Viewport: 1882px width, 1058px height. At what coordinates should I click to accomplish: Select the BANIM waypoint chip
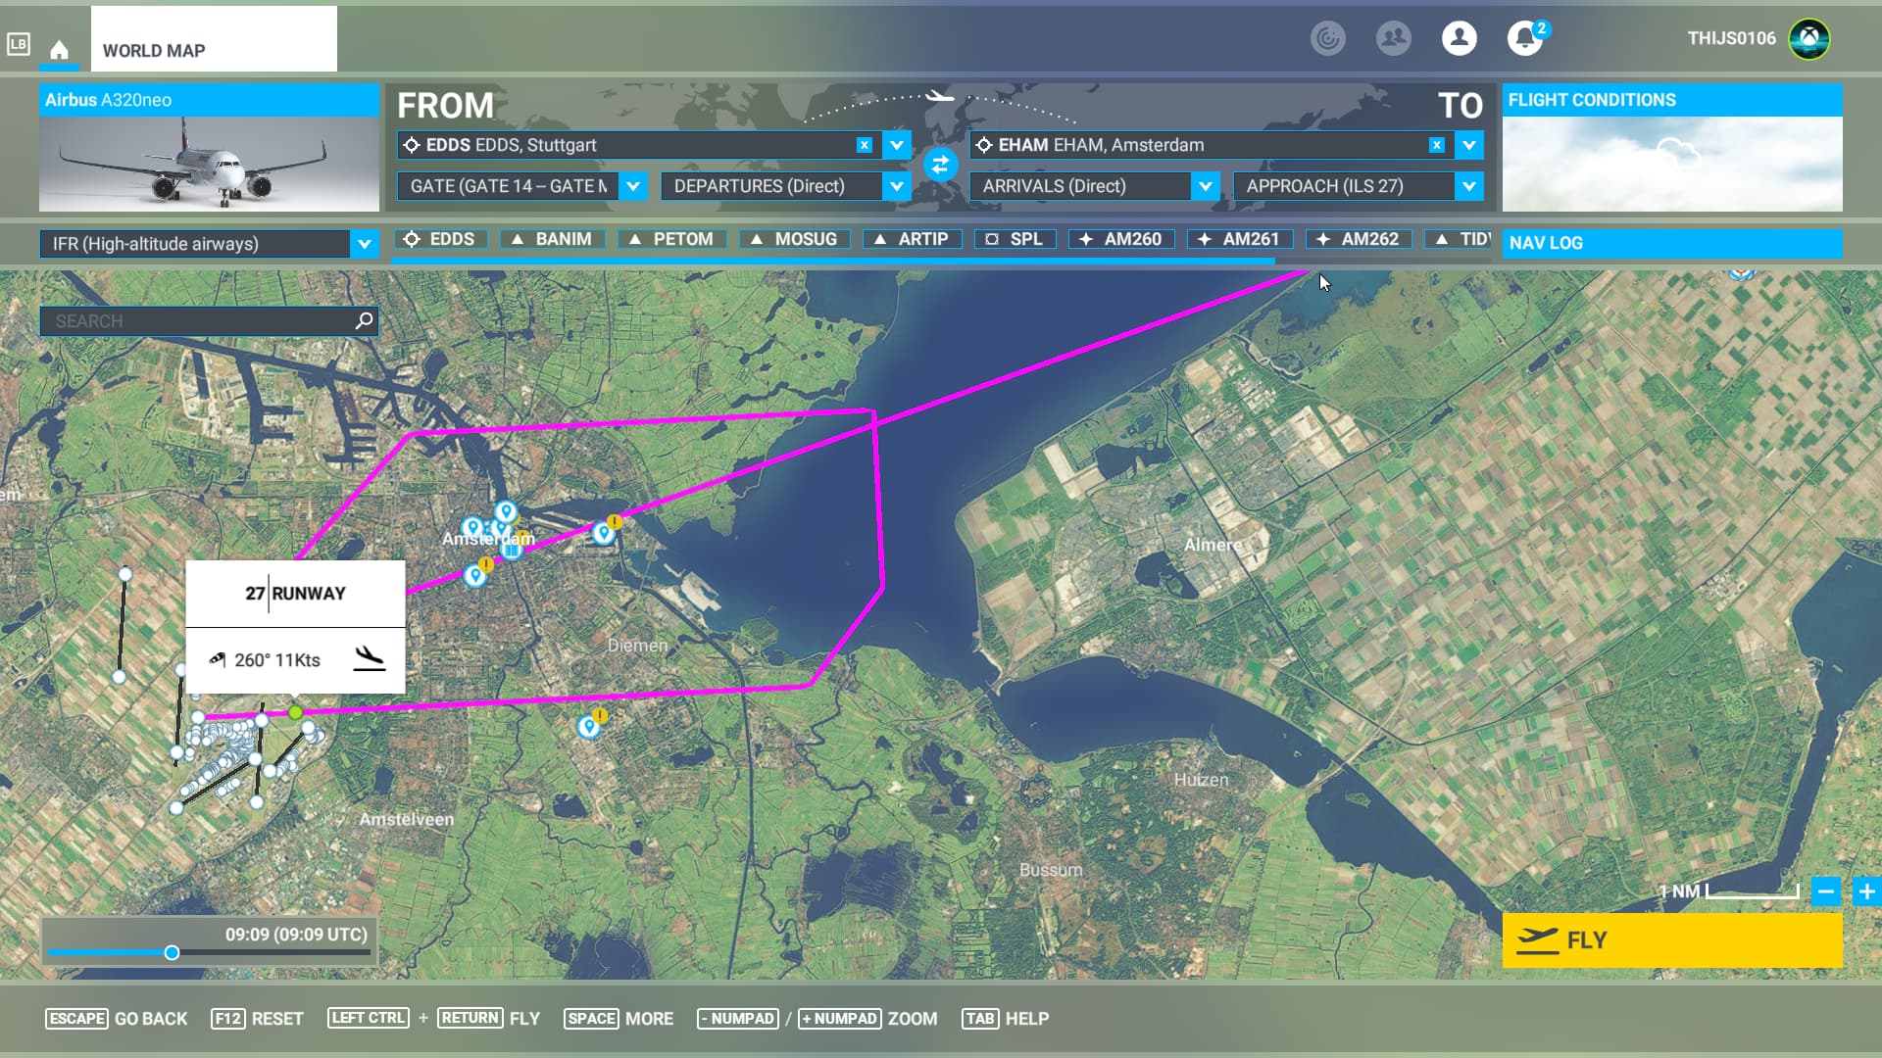click(x=552, y=238)
